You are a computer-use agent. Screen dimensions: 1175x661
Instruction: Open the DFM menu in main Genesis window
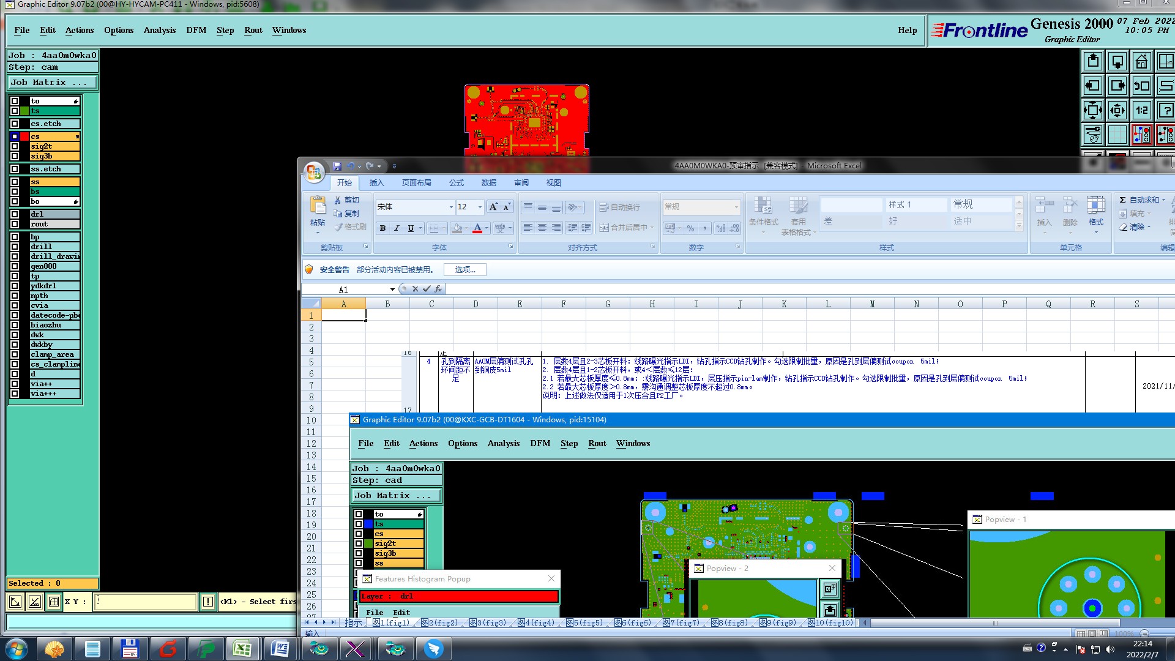point(196,30)
